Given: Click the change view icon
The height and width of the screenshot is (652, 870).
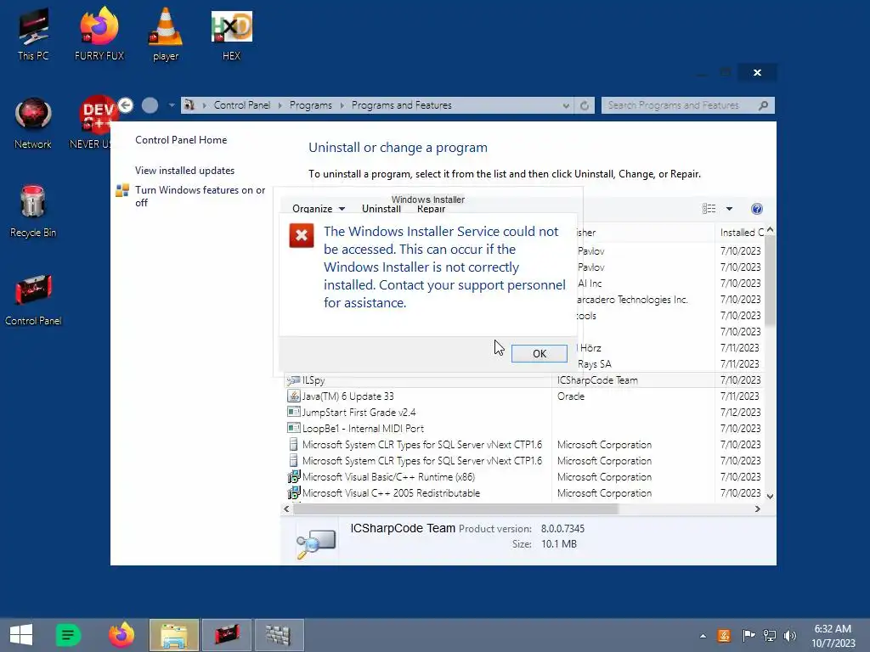Looking at the screenshot, I should click(709, 209).
